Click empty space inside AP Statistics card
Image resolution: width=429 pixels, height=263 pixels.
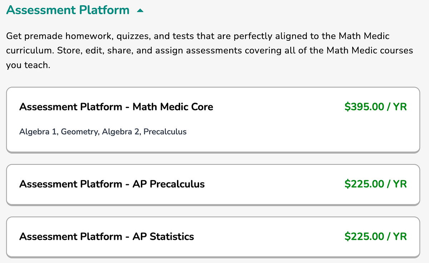(x=268, y=237)
